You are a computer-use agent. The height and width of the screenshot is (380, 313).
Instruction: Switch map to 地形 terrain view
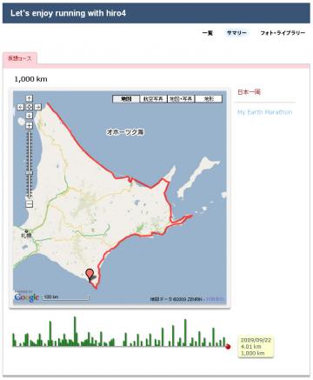209,99
